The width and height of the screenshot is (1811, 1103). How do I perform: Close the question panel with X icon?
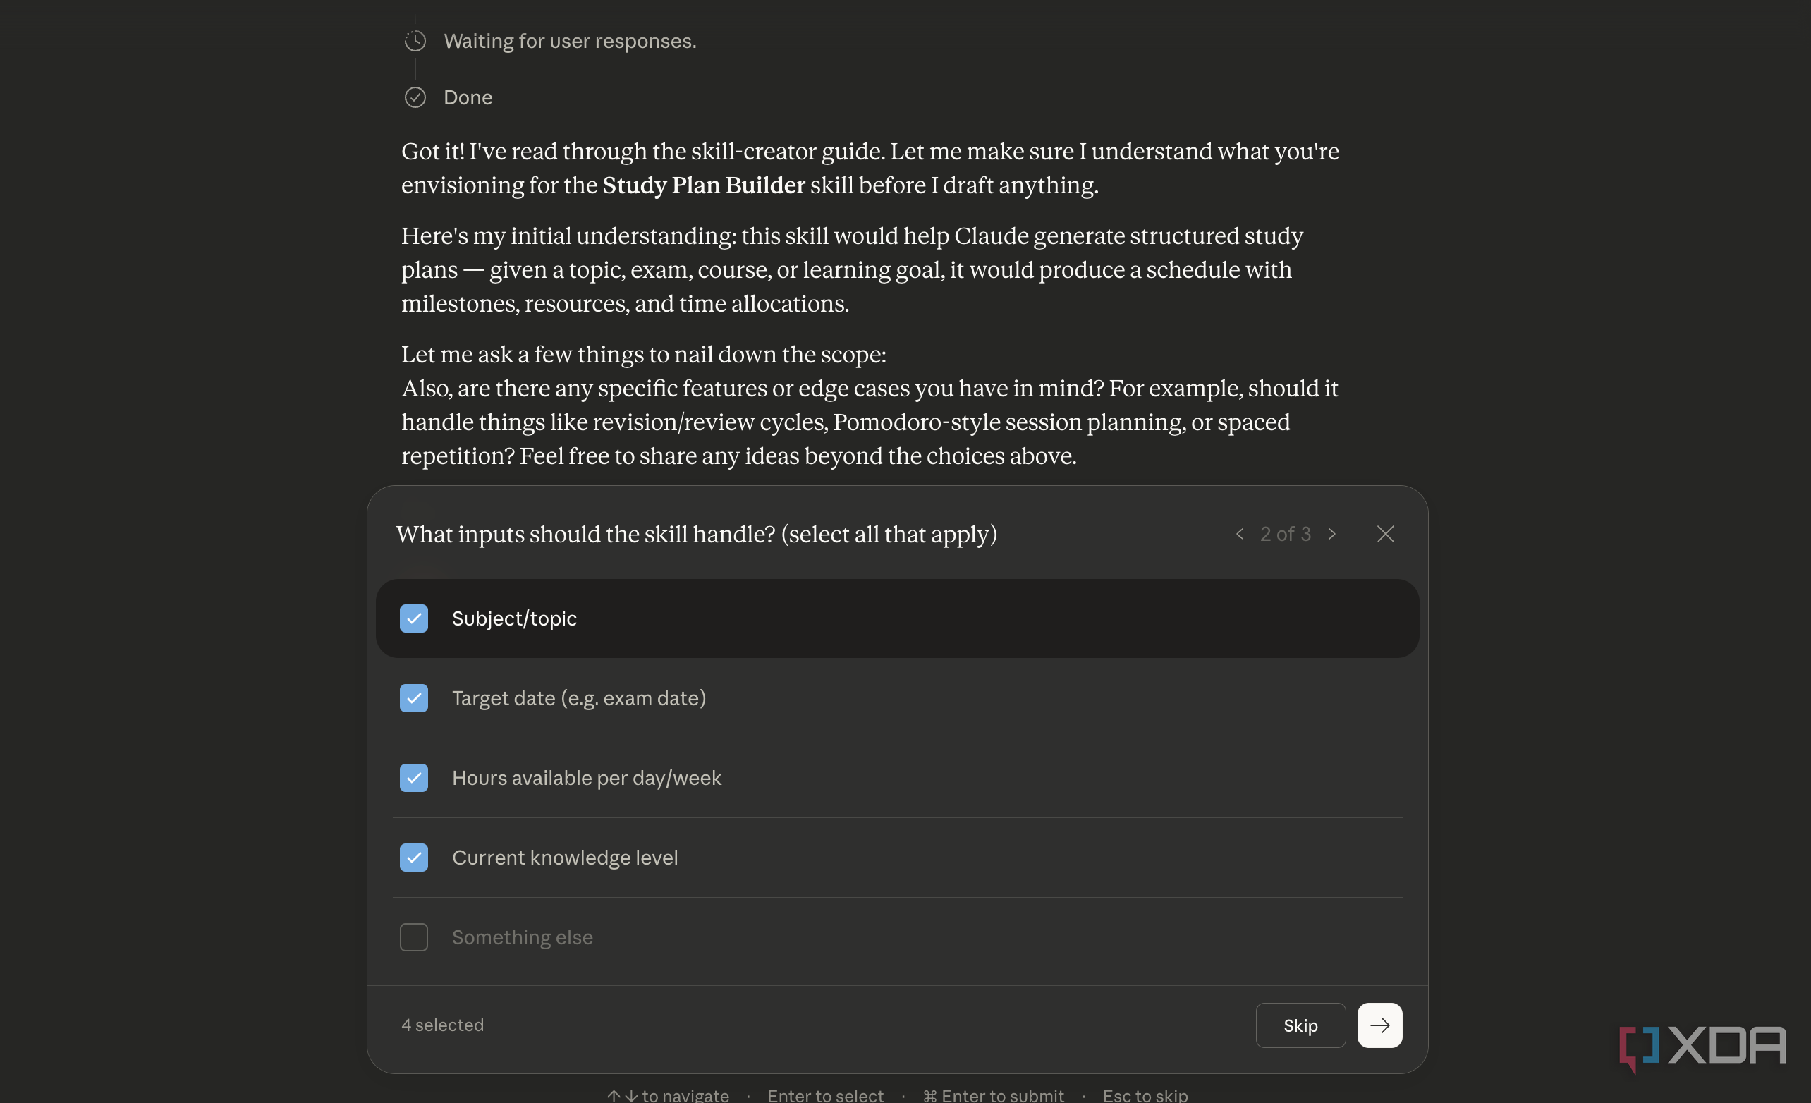coord(1386,535)
